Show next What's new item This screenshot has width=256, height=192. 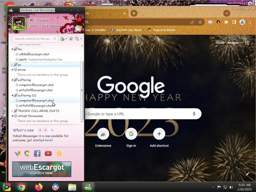pos(45,130)
